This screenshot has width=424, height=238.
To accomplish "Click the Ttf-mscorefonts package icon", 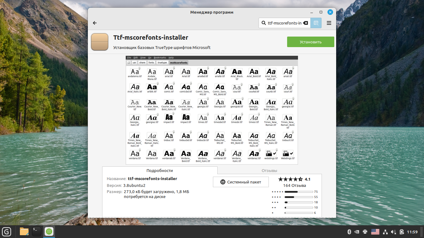I will click(x=100, y=42).
